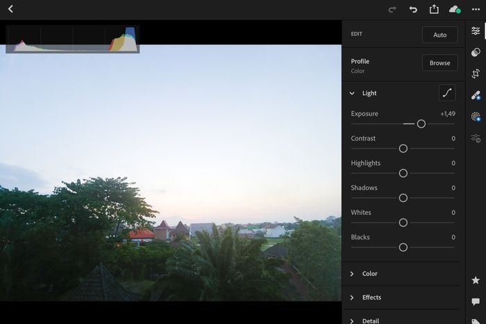Open the Presets overlapping circles icon
Viewport: 486px width, 324px height.
click(476, 52)
